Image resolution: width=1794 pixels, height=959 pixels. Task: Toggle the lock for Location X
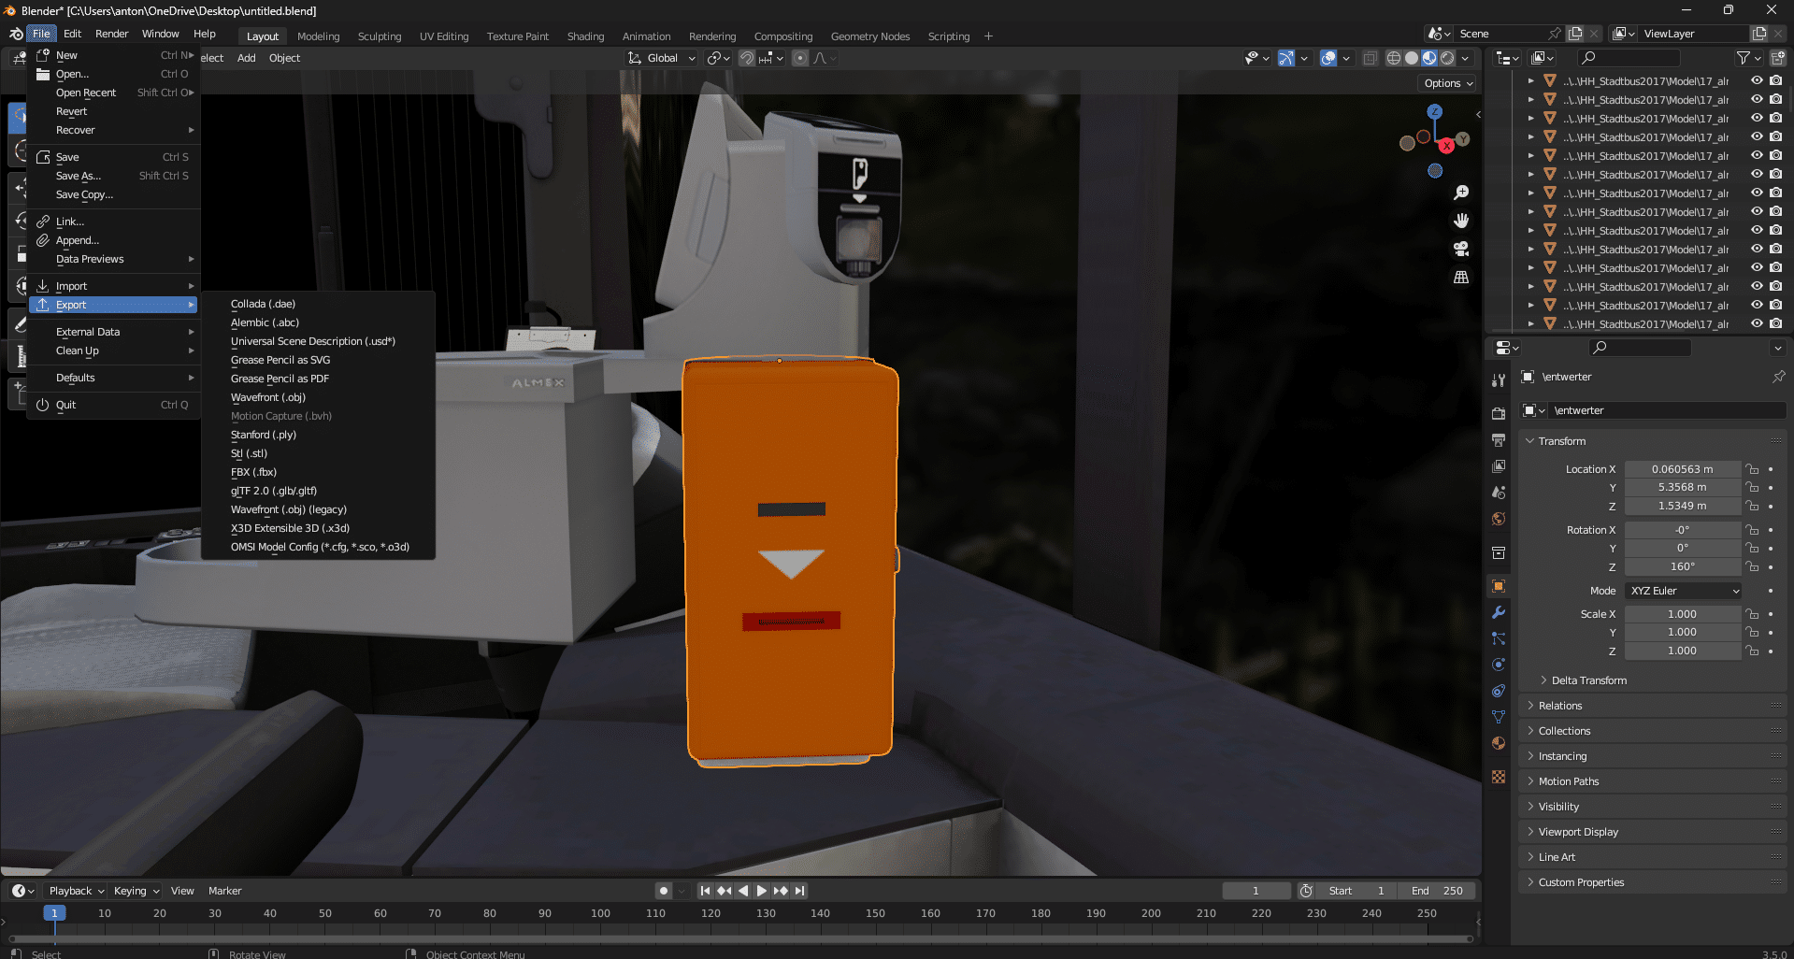tap(1753, 469)
